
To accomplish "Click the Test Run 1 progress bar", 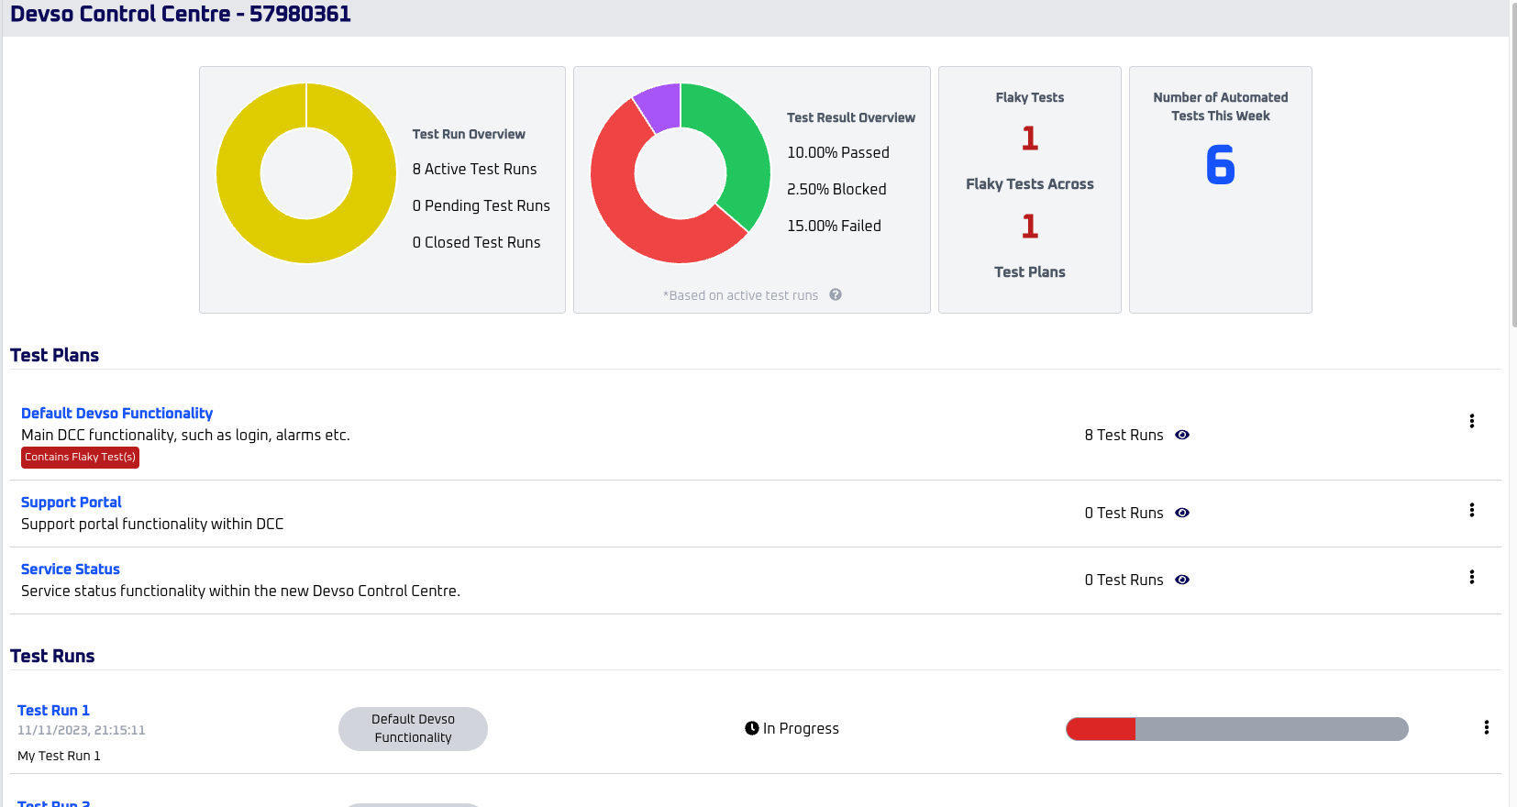I will (1237, 729).
